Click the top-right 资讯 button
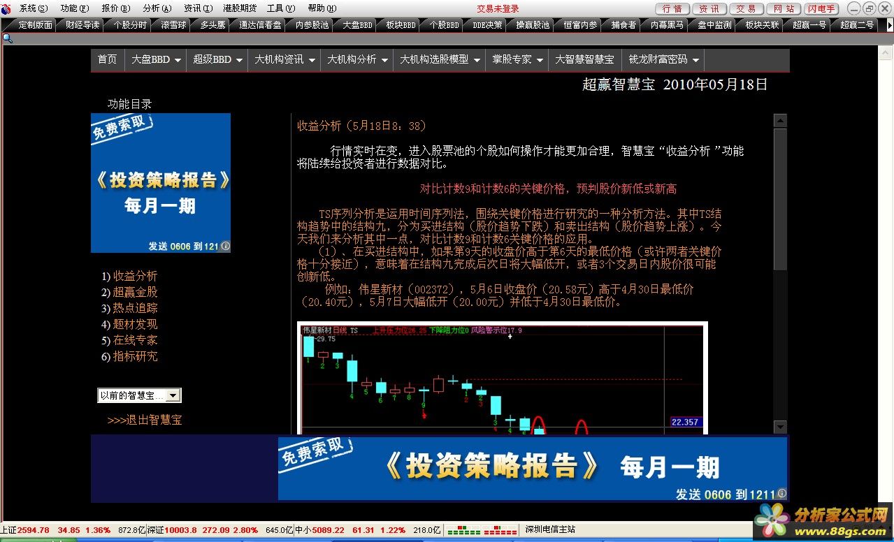894x542 pixels. (709, 8)
